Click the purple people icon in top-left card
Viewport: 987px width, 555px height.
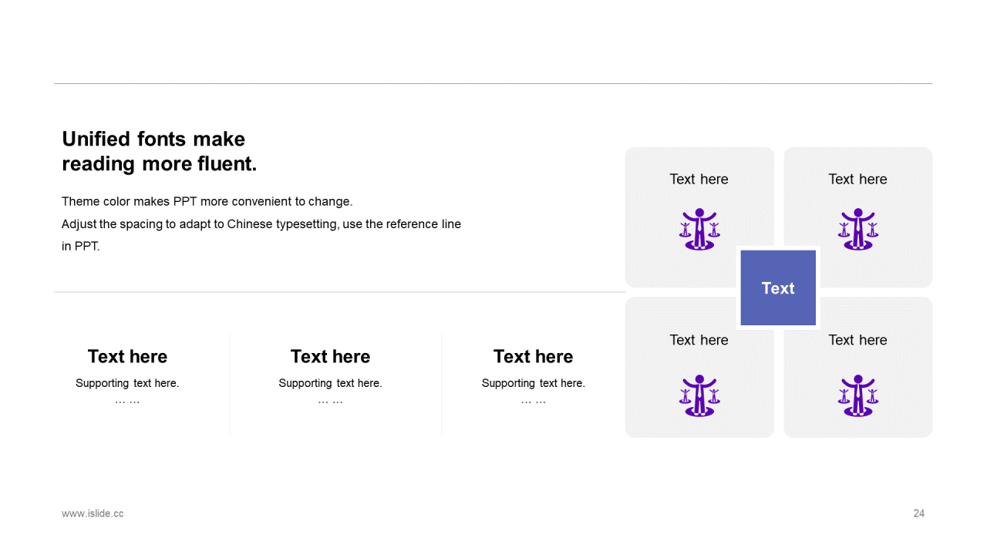pyautogui.click(x=699, y=229)
